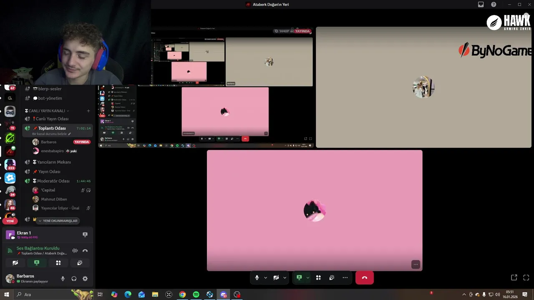This screenshot has width=534, height=300.
Task: Show hidden system tray icons chevron
Action: pyautogui.click(x=464, y=295)
